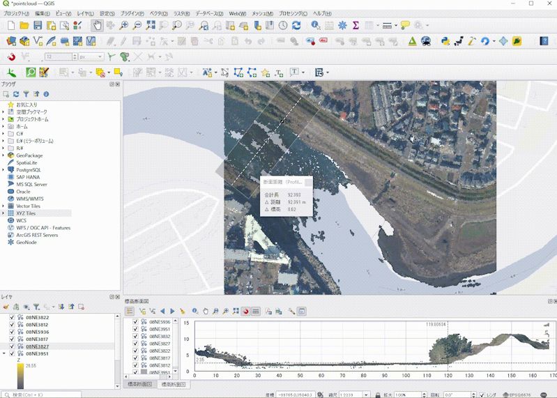Open profile settings wrench icon
The image size is (557, 398).
click(291, 312)
